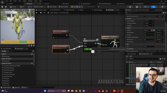Click the Find button in the toolbar
The image size is (167, 93).
click(30, 7)
